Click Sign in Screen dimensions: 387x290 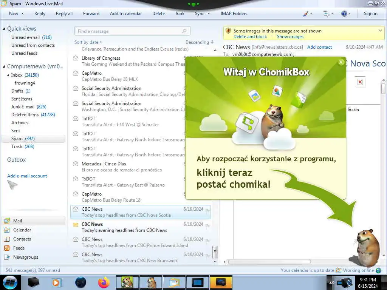point(370,14)
